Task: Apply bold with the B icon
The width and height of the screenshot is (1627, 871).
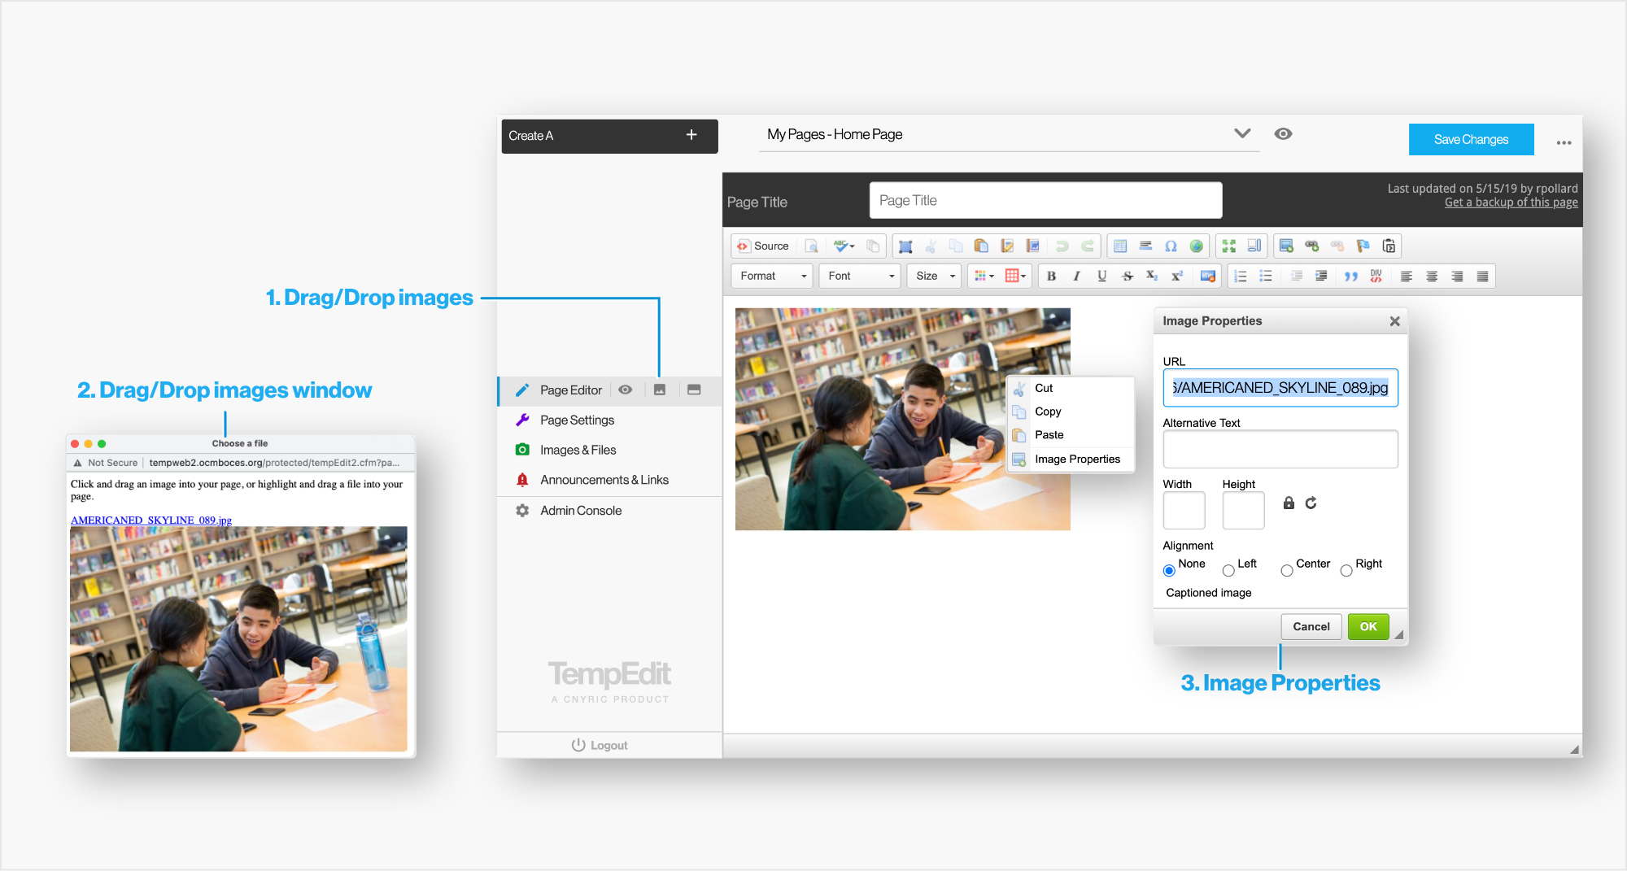Action: [1051, 276]
